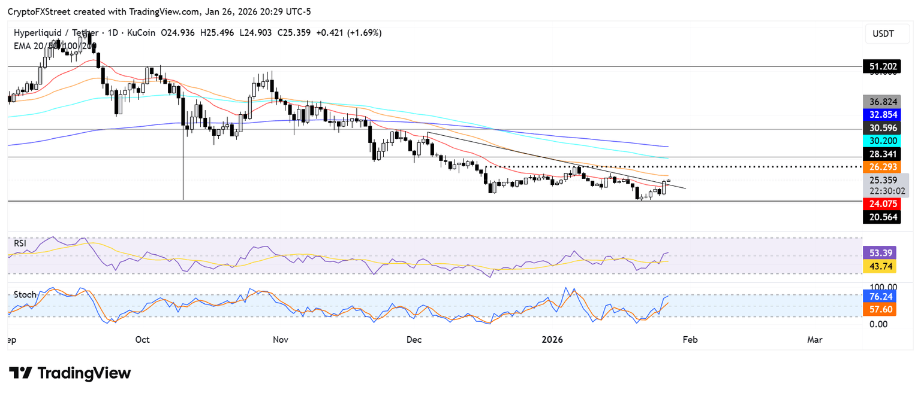The image size is (921, 396).
Task: Select the RSI indicator label
Action: [x=22, y=243]
